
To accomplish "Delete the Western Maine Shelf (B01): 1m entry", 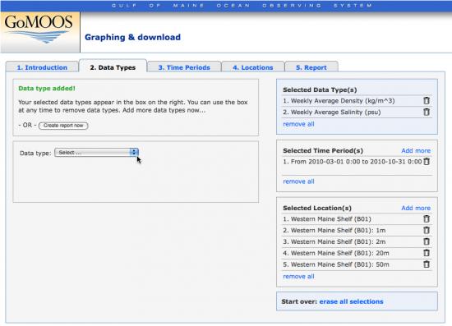I will pos(427,230).
